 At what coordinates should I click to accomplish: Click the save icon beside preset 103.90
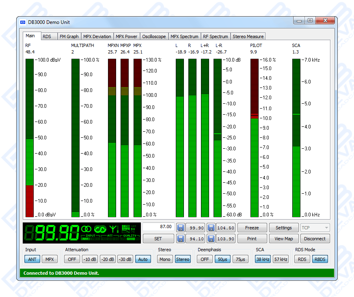pos(211,239)
